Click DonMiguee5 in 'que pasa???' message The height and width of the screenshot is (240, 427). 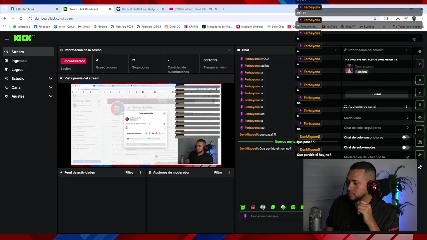tap(249, 135)
